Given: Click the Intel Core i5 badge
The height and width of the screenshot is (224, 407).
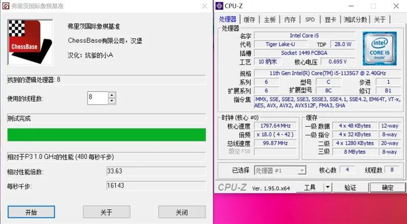Looking at the screenshot, I should (380, 48).
